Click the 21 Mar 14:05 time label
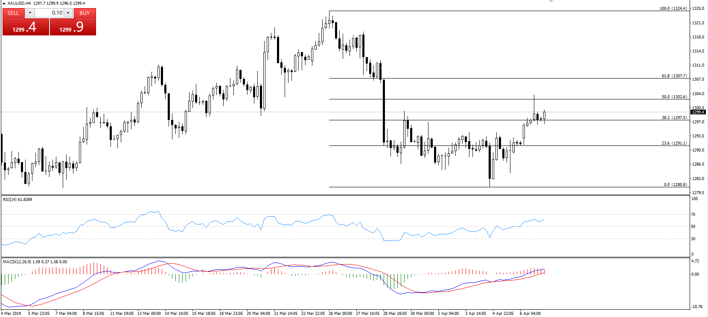 pos(286,313)
